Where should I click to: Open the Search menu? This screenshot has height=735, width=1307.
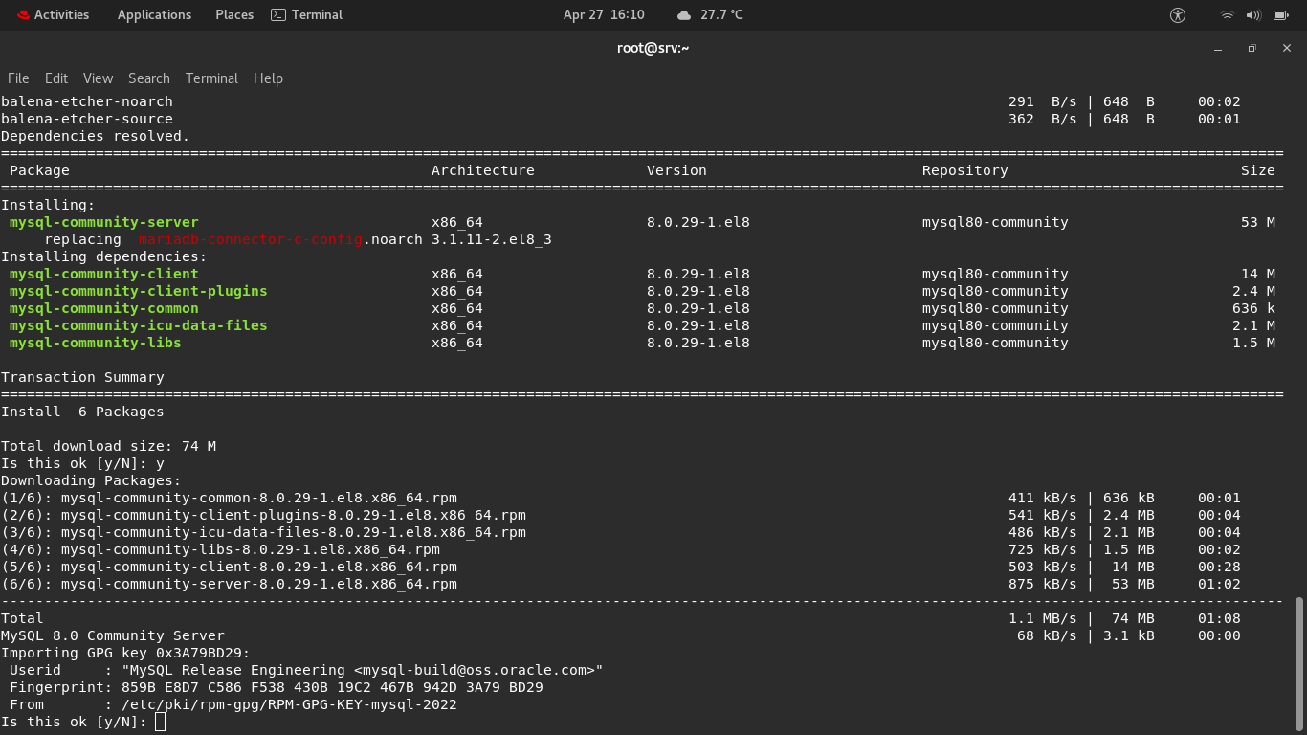(x=149, y=78)
